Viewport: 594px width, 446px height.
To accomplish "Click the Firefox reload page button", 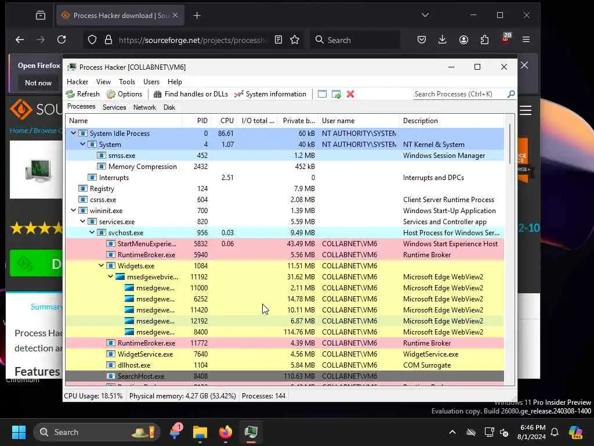I will 61,39.
